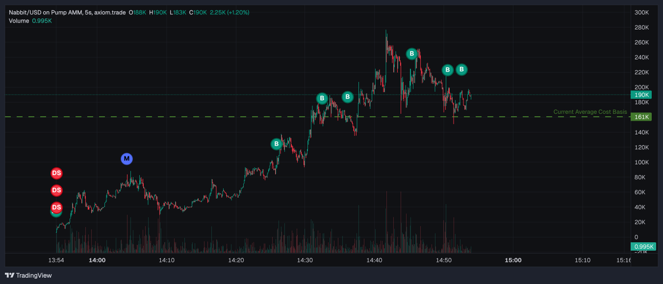Select the B marker at 14:50
Image resolution: width=663 pixels, height=284 pixels.
448,70
